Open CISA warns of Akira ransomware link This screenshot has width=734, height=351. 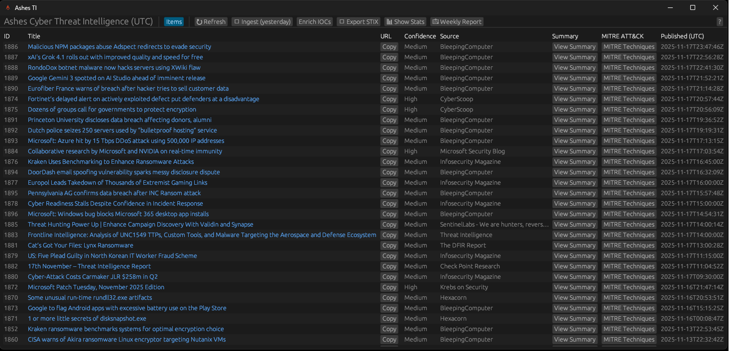126,340
